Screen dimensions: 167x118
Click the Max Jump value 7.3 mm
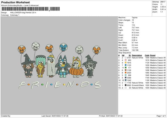135,48
